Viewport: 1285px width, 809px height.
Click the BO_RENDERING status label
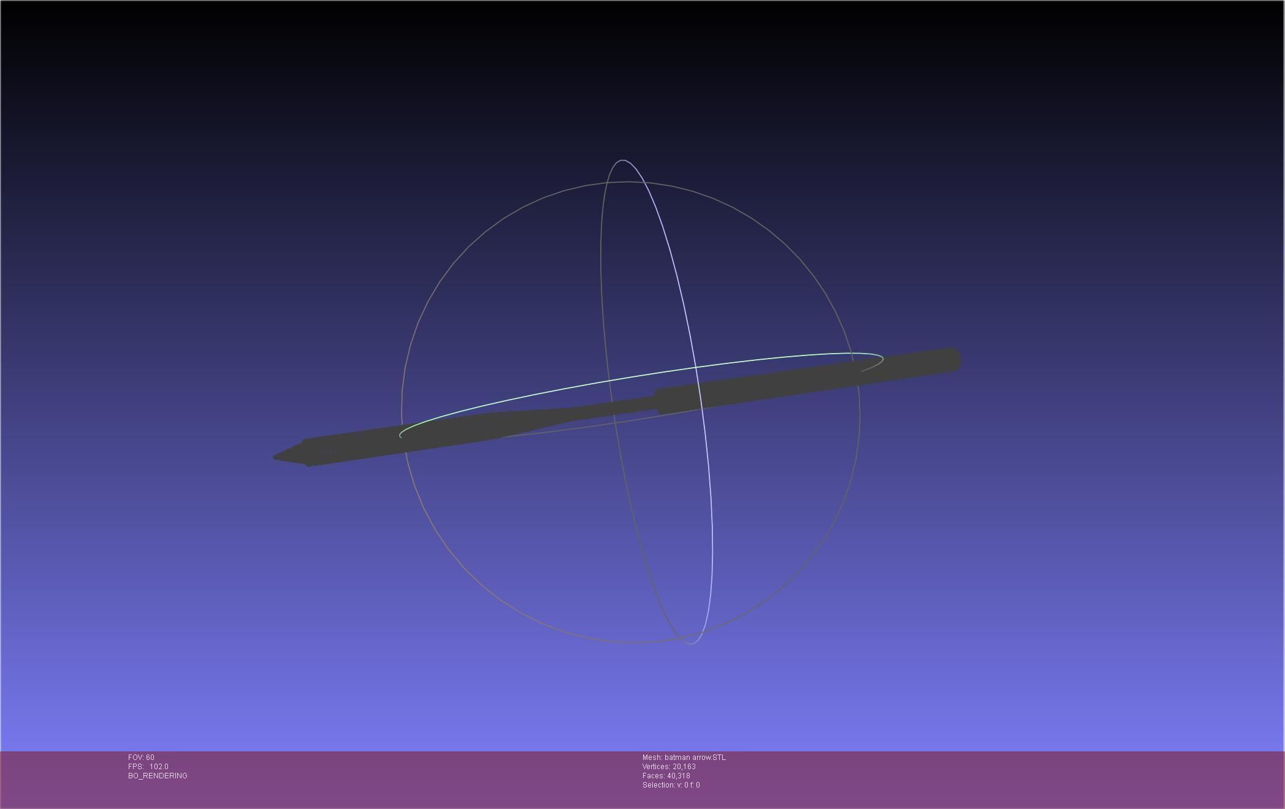[158, 776]
